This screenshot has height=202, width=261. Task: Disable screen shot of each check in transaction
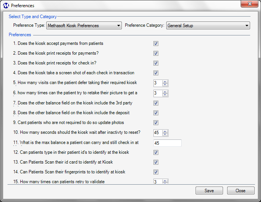156,73
